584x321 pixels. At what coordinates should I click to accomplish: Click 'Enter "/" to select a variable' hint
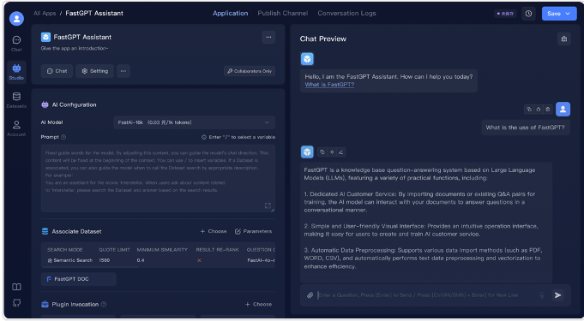(x=238, y=137)
